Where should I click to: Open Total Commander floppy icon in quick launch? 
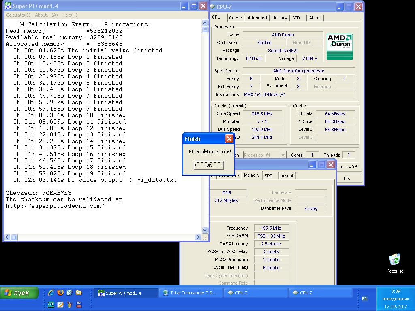click(79, 305)
